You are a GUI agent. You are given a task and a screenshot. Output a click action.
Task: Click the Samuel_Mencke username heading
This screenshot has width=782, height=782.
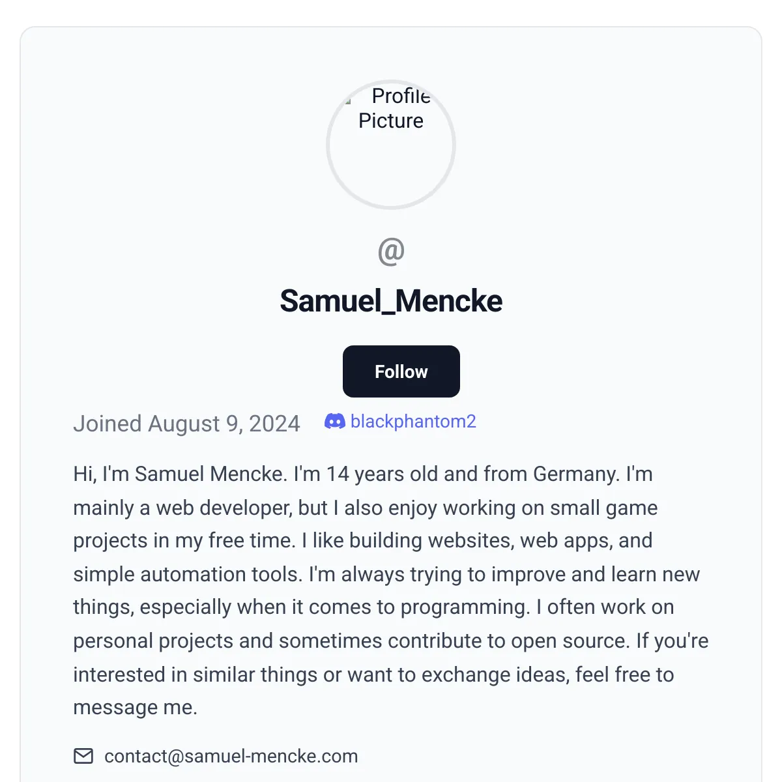(x=391, y=301)
